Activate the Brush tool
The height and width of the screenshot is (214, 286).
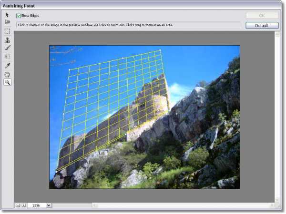pyautogui.click(x=7, y=48)
